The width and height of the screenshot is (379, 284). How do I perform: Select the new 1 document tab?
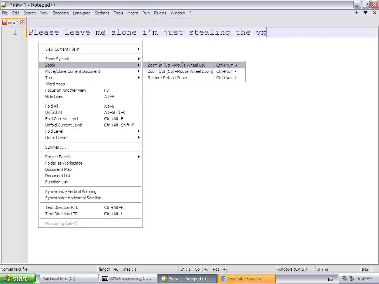click(13, 23)
